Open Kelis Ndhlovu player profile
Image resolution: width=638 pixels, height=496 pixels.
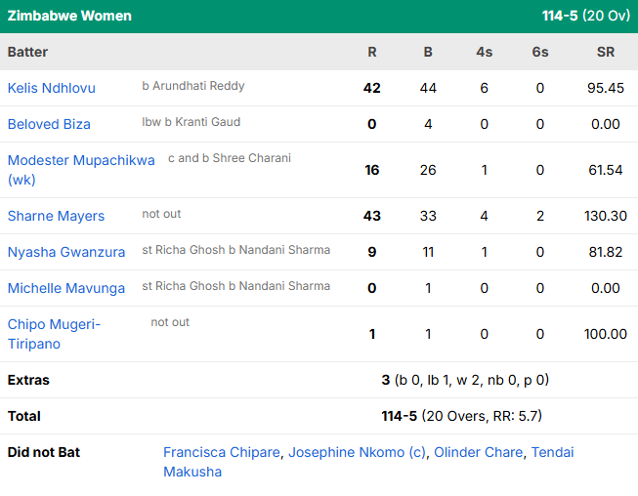tap(51, 88)
